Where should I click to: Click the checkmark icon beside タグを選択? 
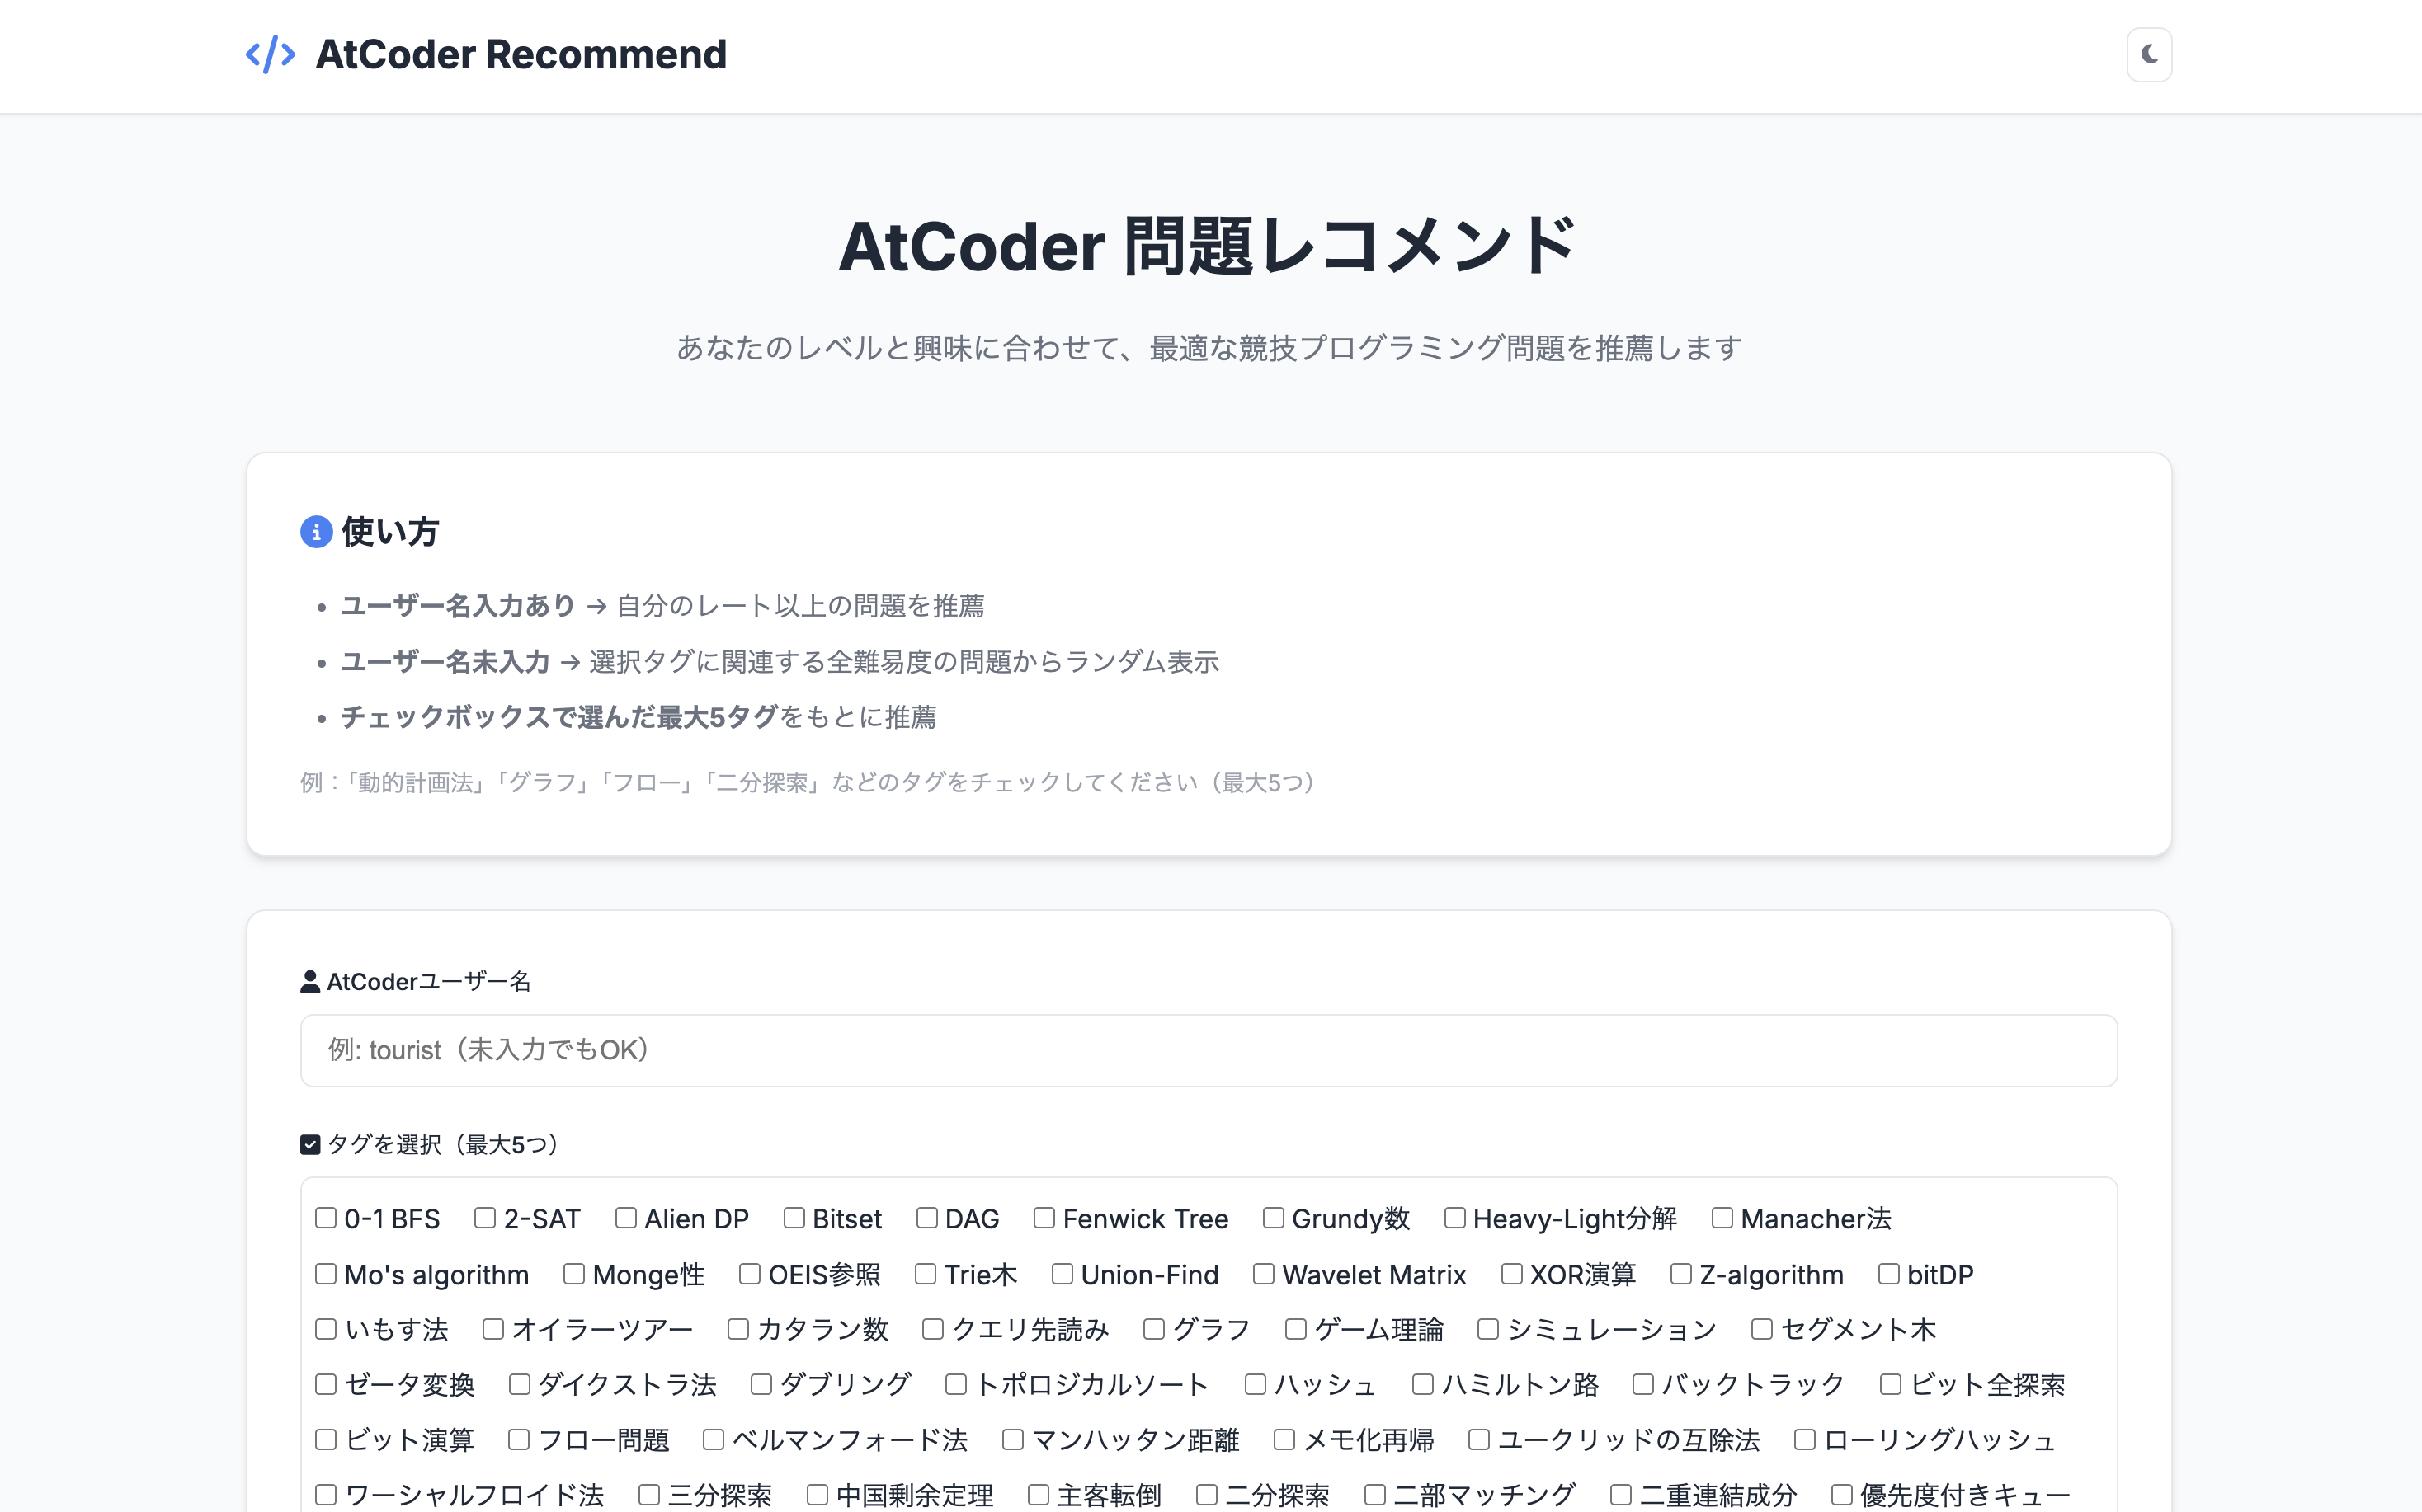click(310, 1144)
